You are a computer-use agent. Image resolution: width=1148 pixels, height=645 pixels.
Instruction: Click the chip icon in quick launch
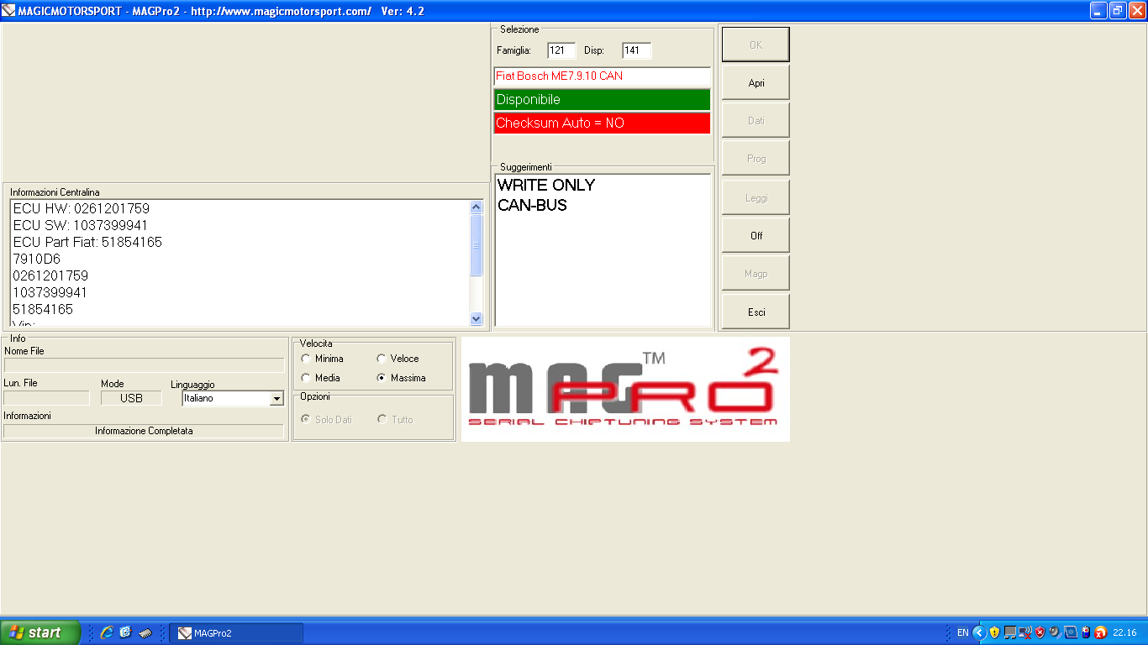tap(145, 633)
